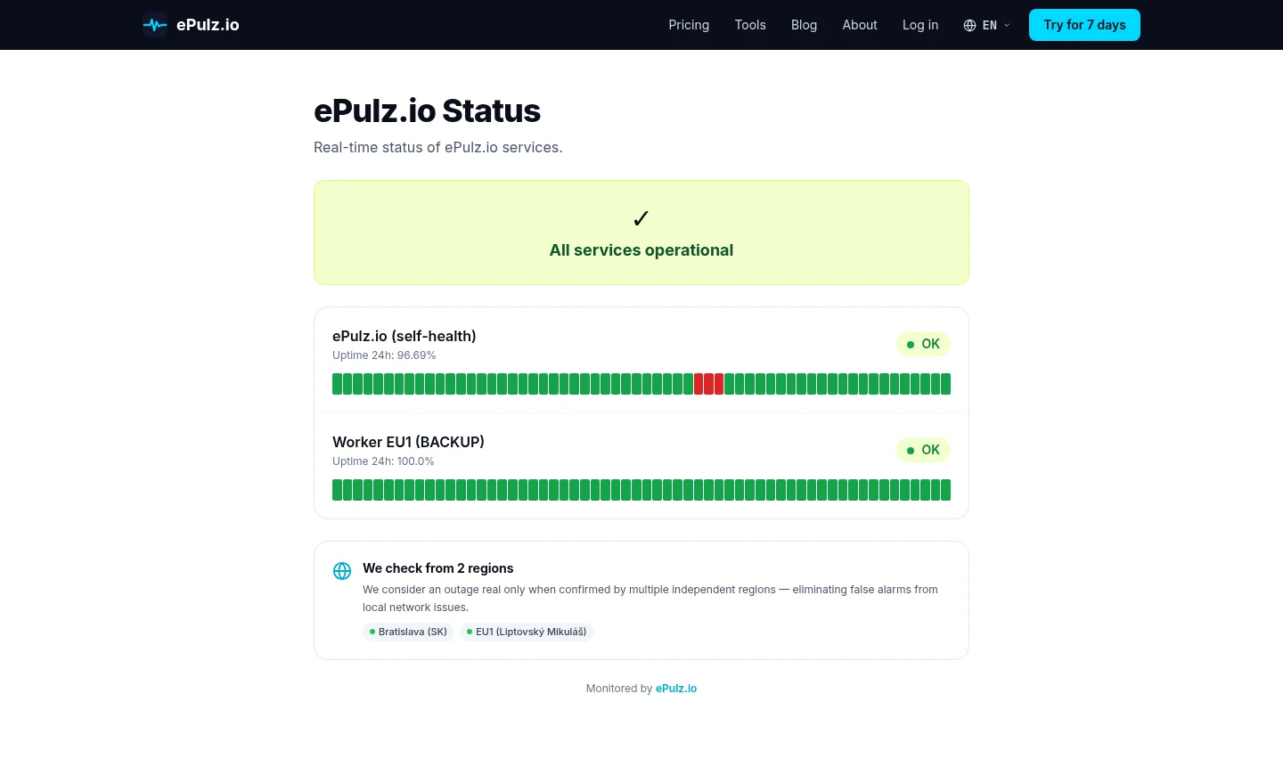Image resolution: width=1283 pixels, height=767 pixels.
Task: Click the 'Try for 7 days' button
Action: [1084, 25]
